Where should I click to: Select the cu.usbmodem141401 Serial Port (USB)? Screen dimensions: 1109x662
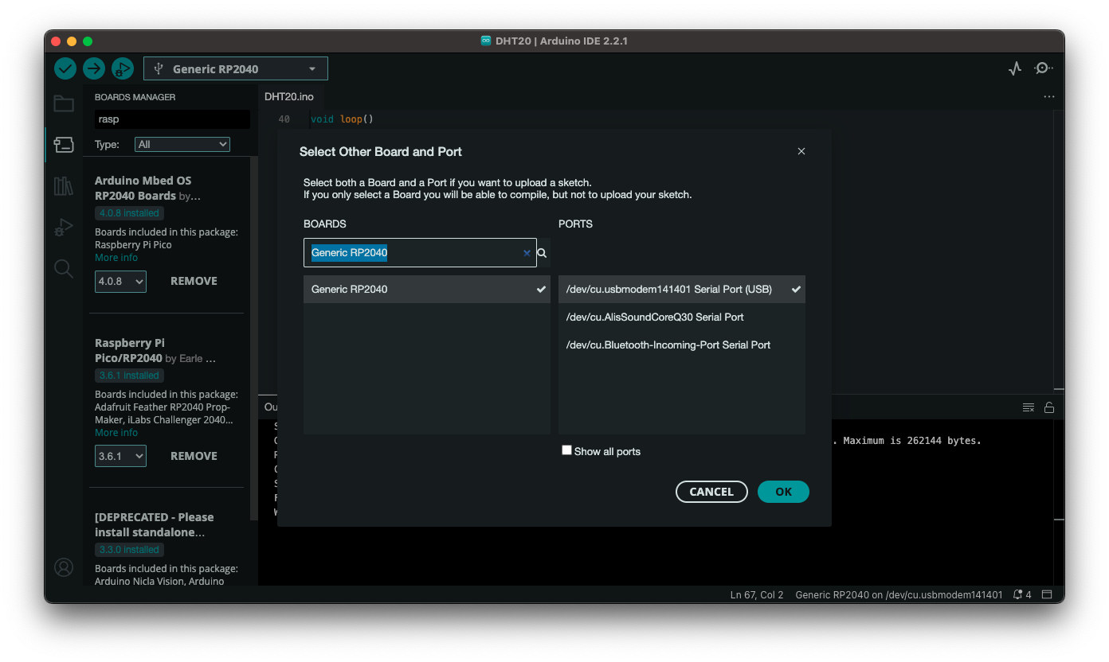point(682,289)
